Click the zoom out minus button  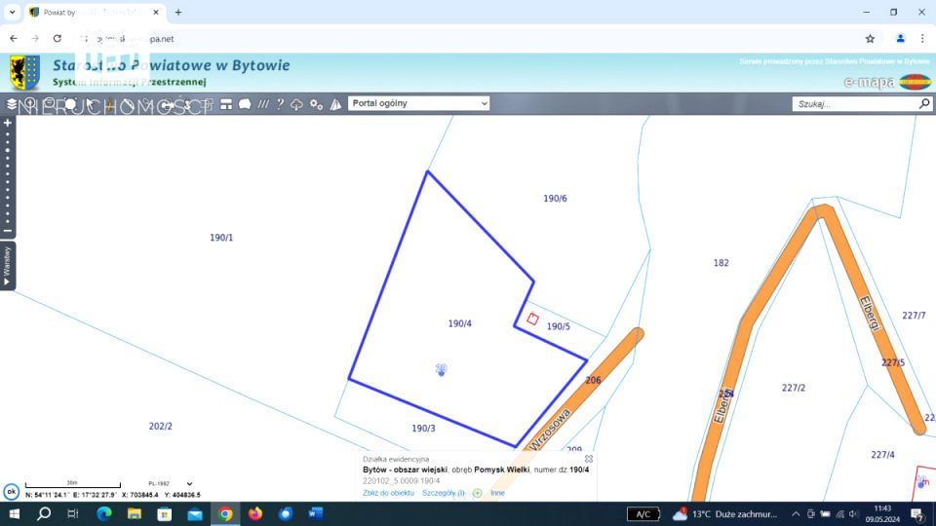click(8, 231)
